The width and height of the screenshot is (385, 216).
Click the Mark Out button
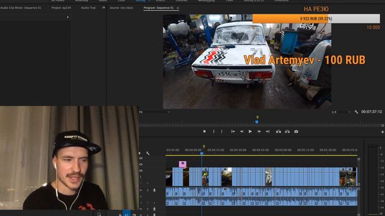click(222, 131)
